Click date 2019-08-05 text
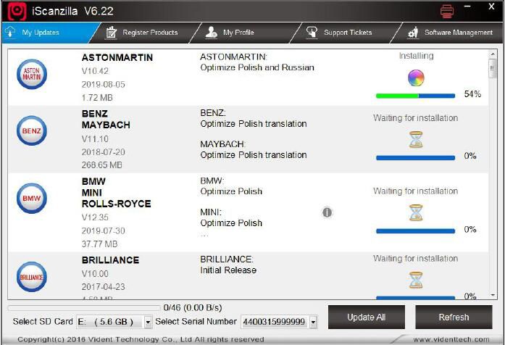Image resolution: width=505 pixels, height=345 pixels. (x=103, y=84)
